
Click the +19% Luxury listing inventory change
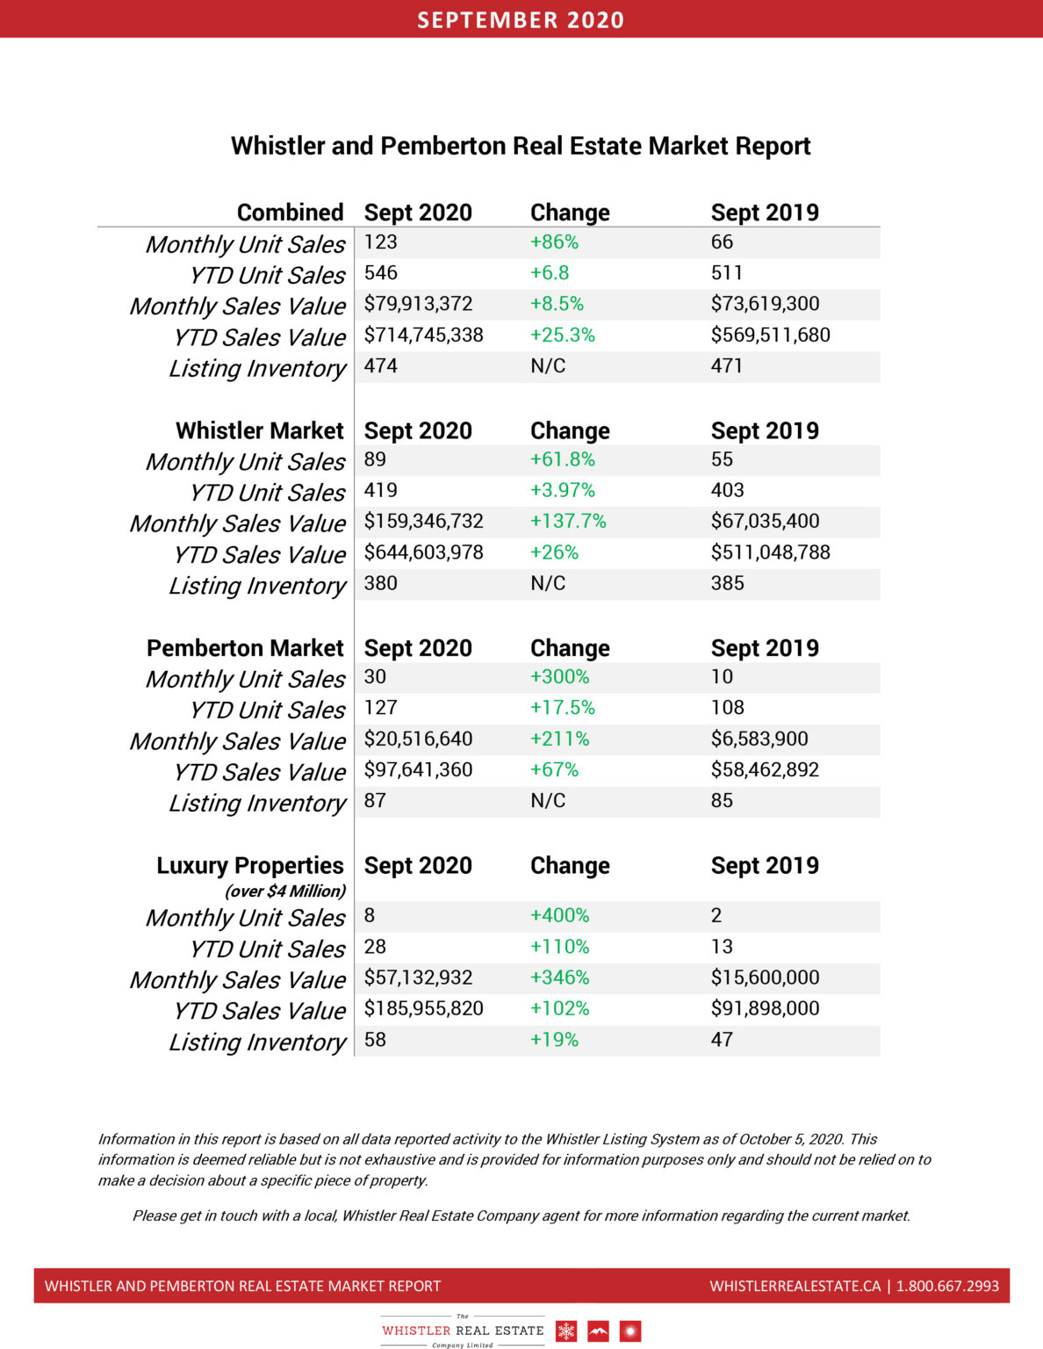coord(554,1040)
